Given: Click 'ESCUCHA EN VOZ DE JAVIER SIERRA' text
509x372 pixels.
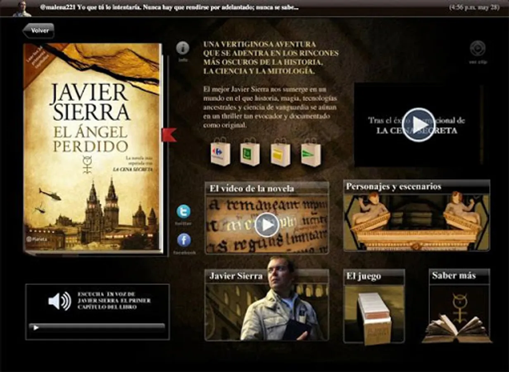Looking at the screenshot, I should point(114,300).
